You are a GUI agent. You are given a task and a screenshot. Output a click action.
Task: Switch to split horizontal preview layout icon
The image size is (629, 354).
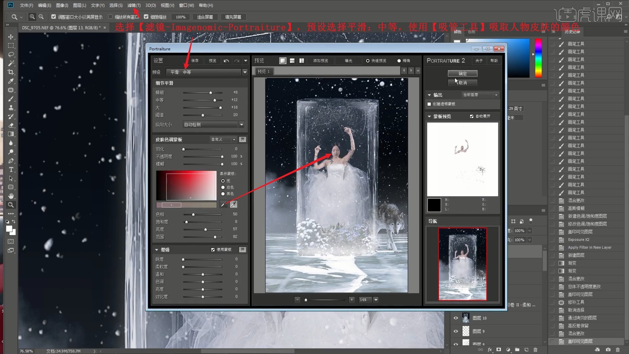pyautogui.click(x=292, y=61)
